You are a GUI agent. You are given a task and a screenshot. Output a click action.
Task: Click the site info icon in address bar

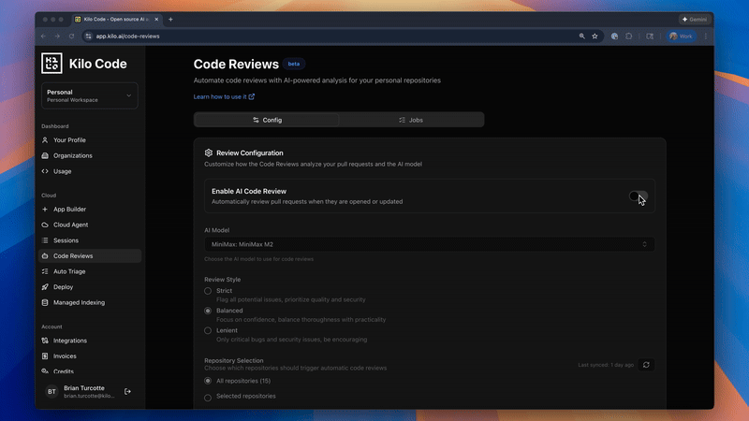88,36
